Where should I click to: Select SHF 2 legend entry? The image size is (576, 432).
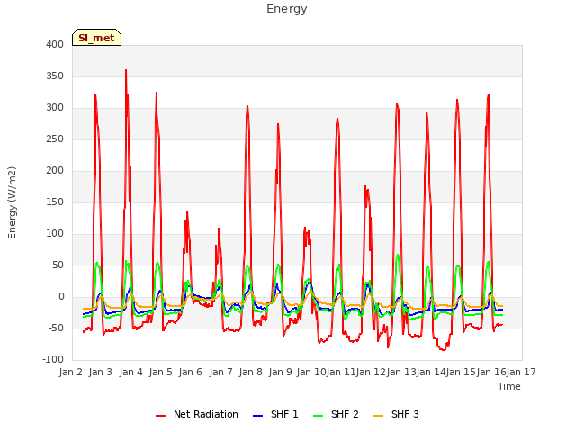click(x=336, y=414)
